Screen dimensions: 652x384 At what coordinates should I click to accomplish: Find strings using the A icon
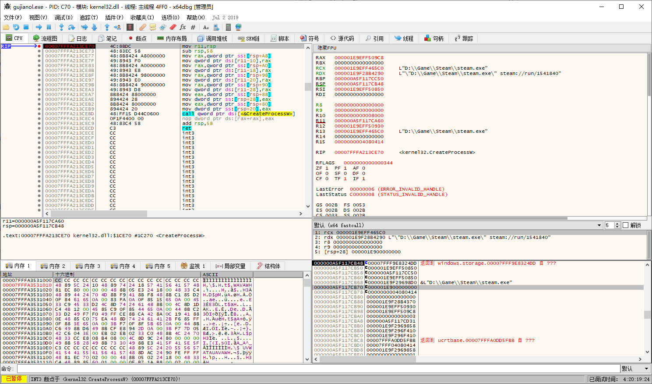coord(206,27)
